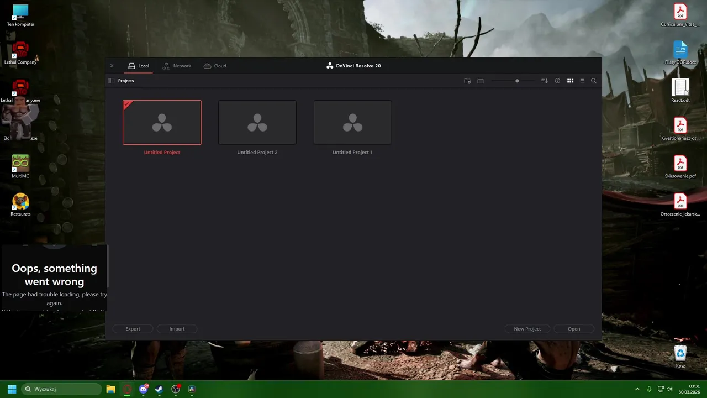This screenshot has height=398, width=707.
Task: Select the Network tab
Action: 177,66
